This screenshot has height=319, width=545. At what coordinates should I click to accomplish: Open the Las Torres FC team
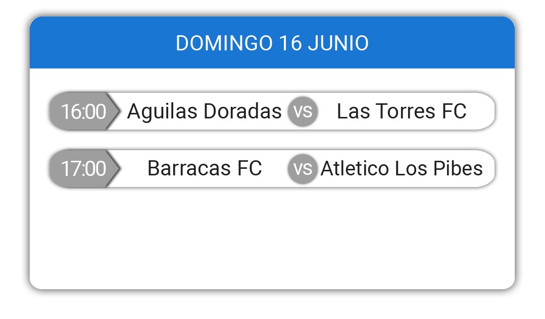(402, 111)
